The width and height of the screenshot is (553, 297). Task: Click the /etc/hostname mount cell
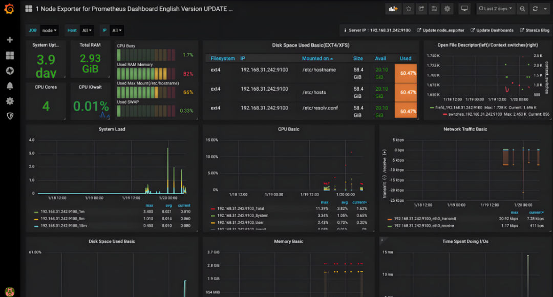319,70
